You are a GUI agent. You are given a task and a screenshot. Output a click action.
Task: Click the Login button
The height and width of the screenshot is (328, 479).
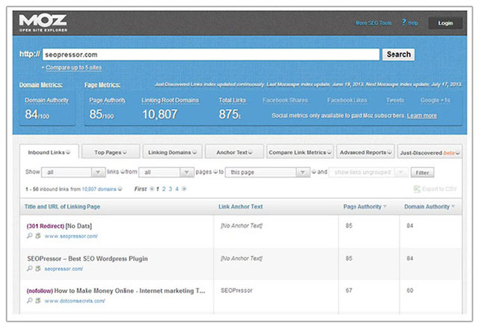(445, 23)
